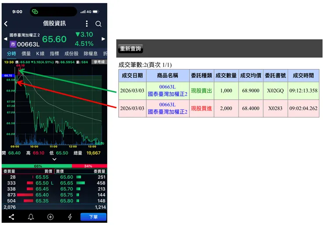This screenshot has width=325, height=225.
Task: Tap the 個股資訊 page title
Action: coord(54,23)
